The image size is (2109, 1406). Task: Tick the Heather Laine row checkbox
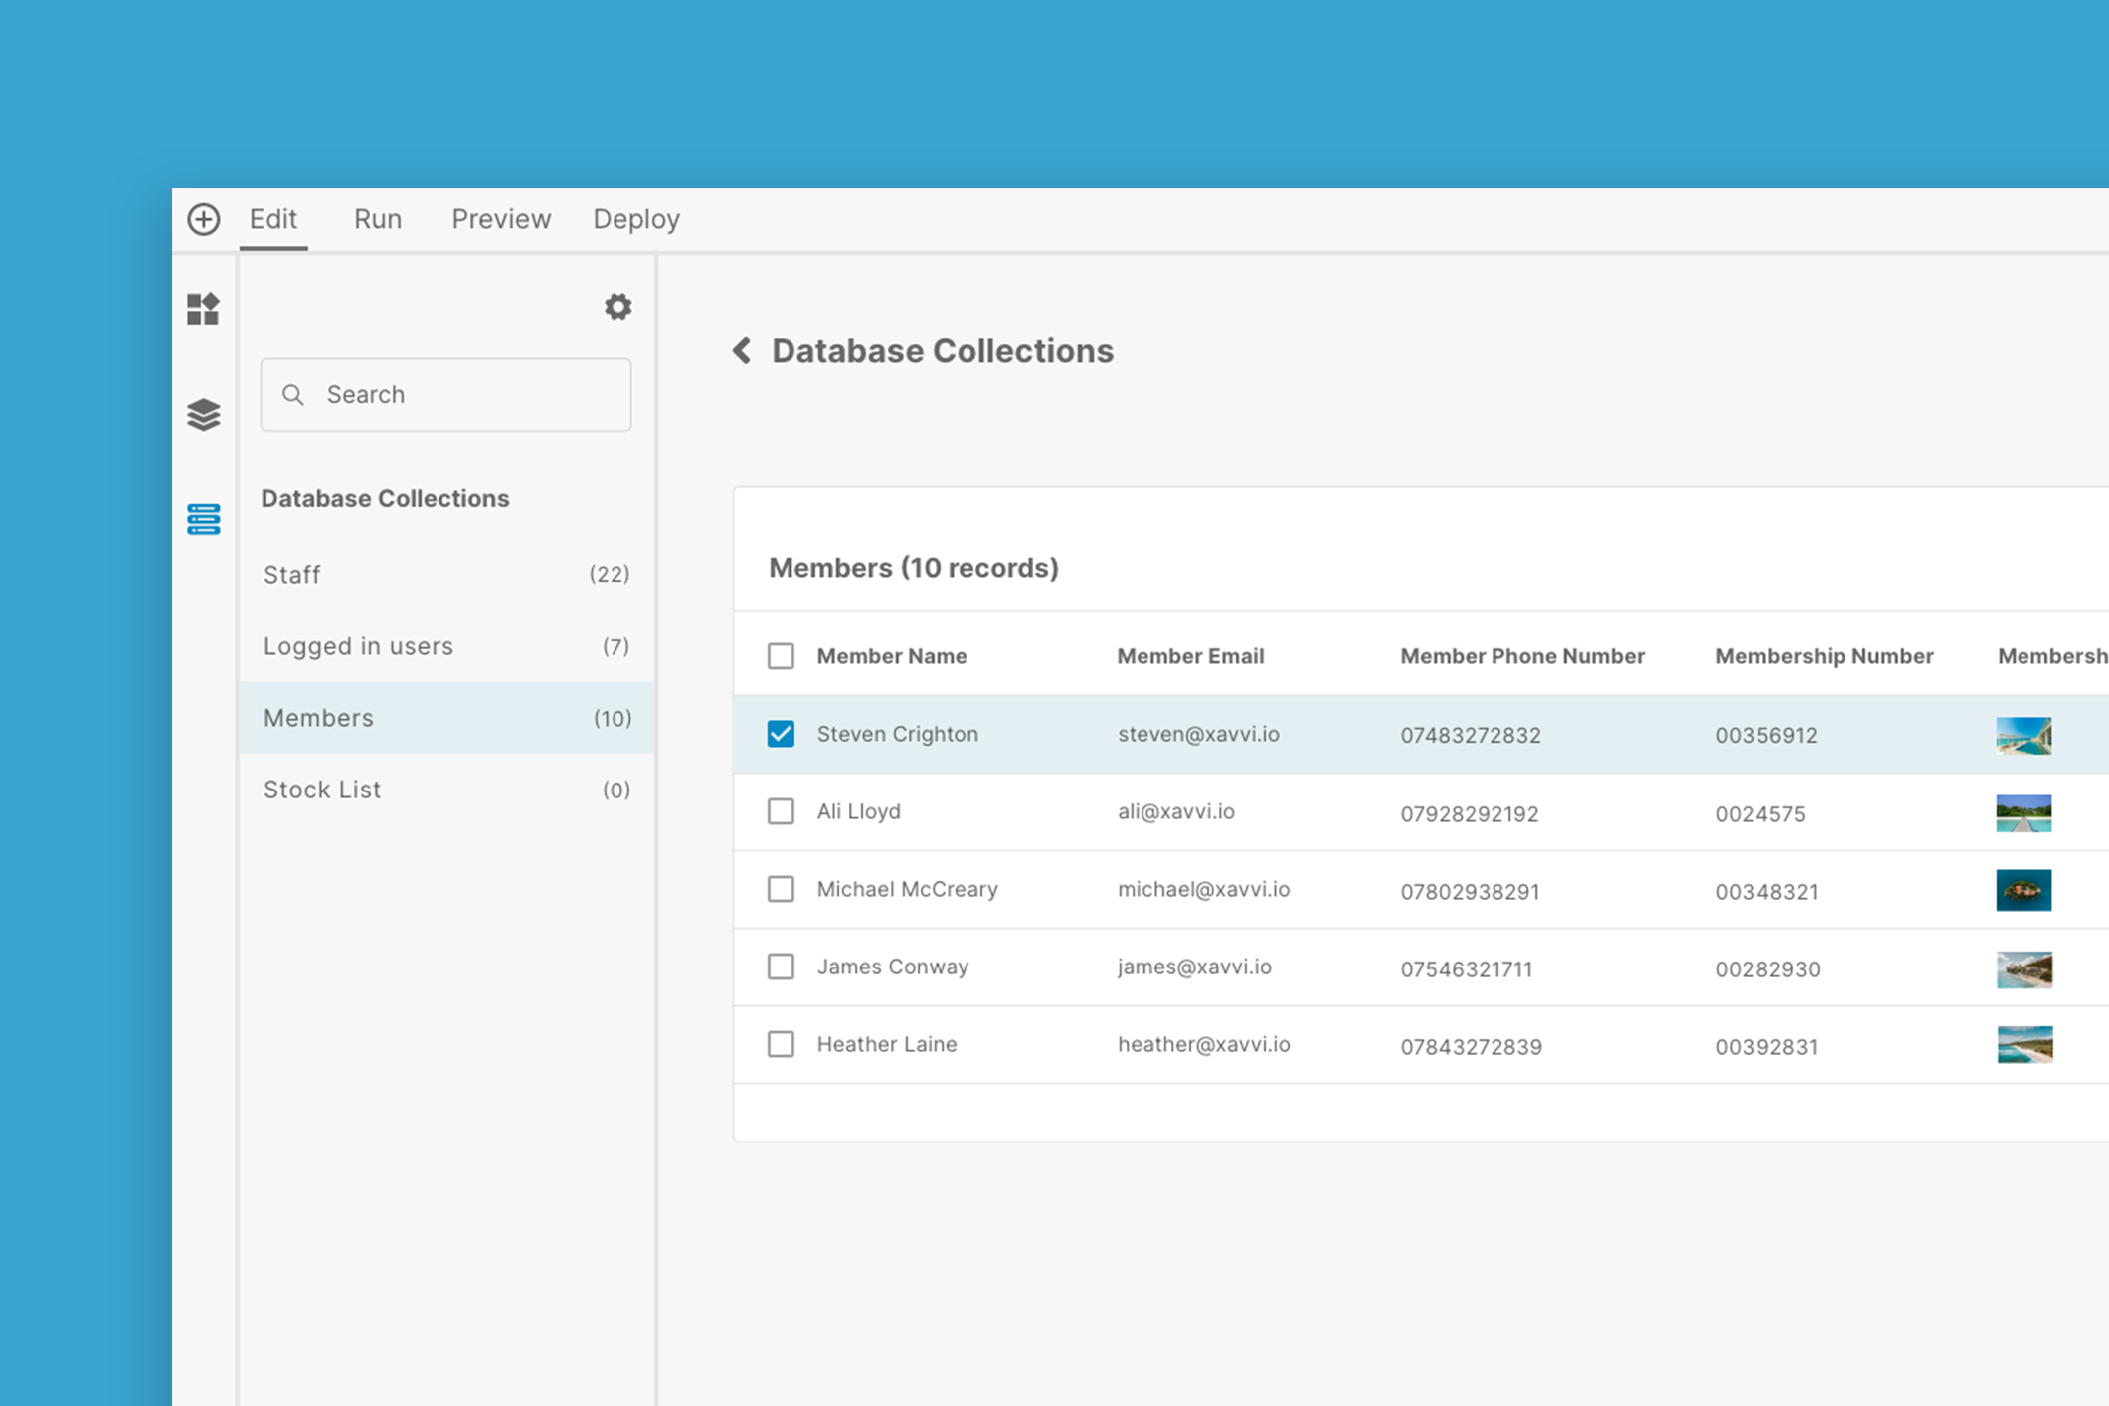tap(781, 1044)
